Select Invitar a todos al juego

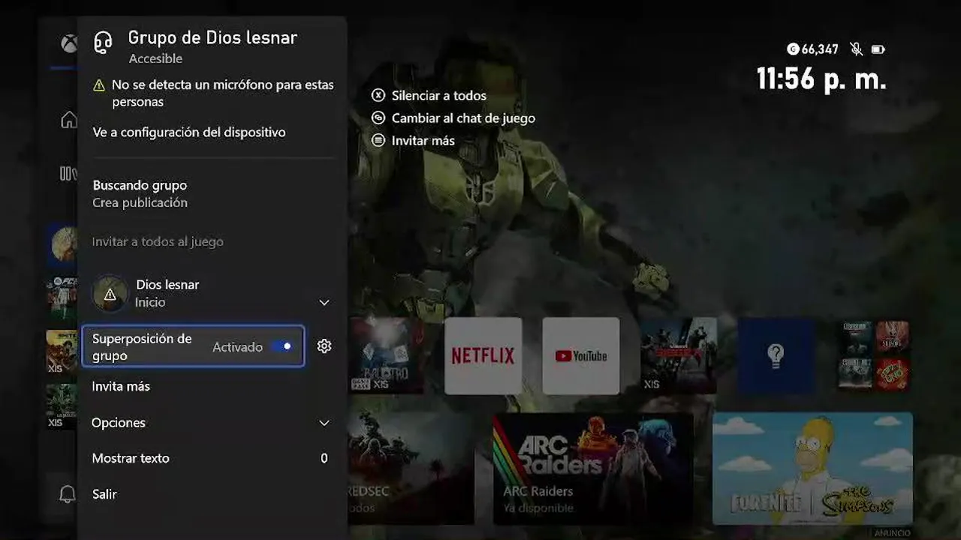158,241
